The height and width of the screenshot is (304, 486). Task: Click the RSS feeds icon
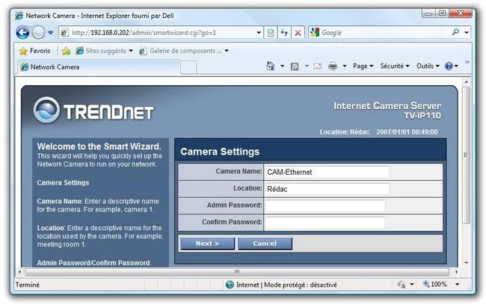pyautogui.click(x=295, y=66)
